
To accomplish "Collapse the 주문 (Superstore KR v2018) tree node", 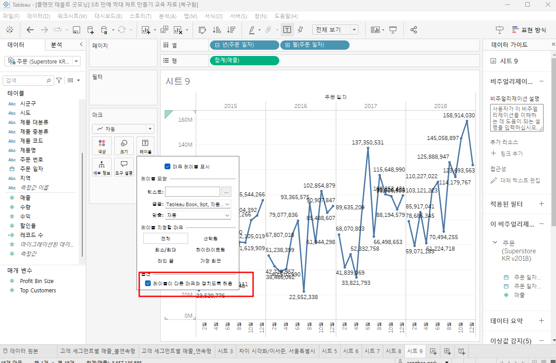I will click(x=495, y=243).
